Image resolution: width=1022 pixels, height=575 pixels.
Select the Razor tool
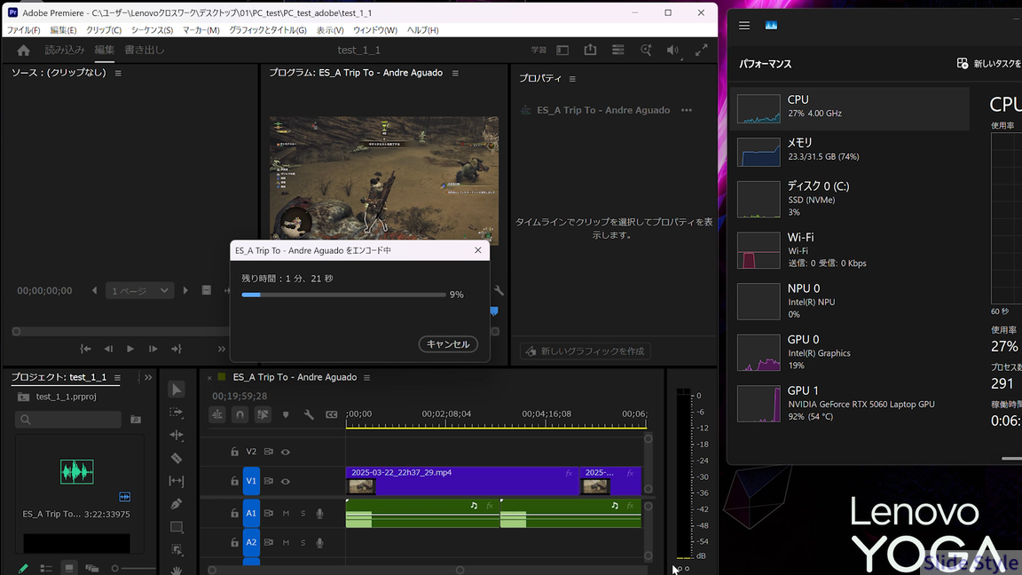click(x=176, y=458)
